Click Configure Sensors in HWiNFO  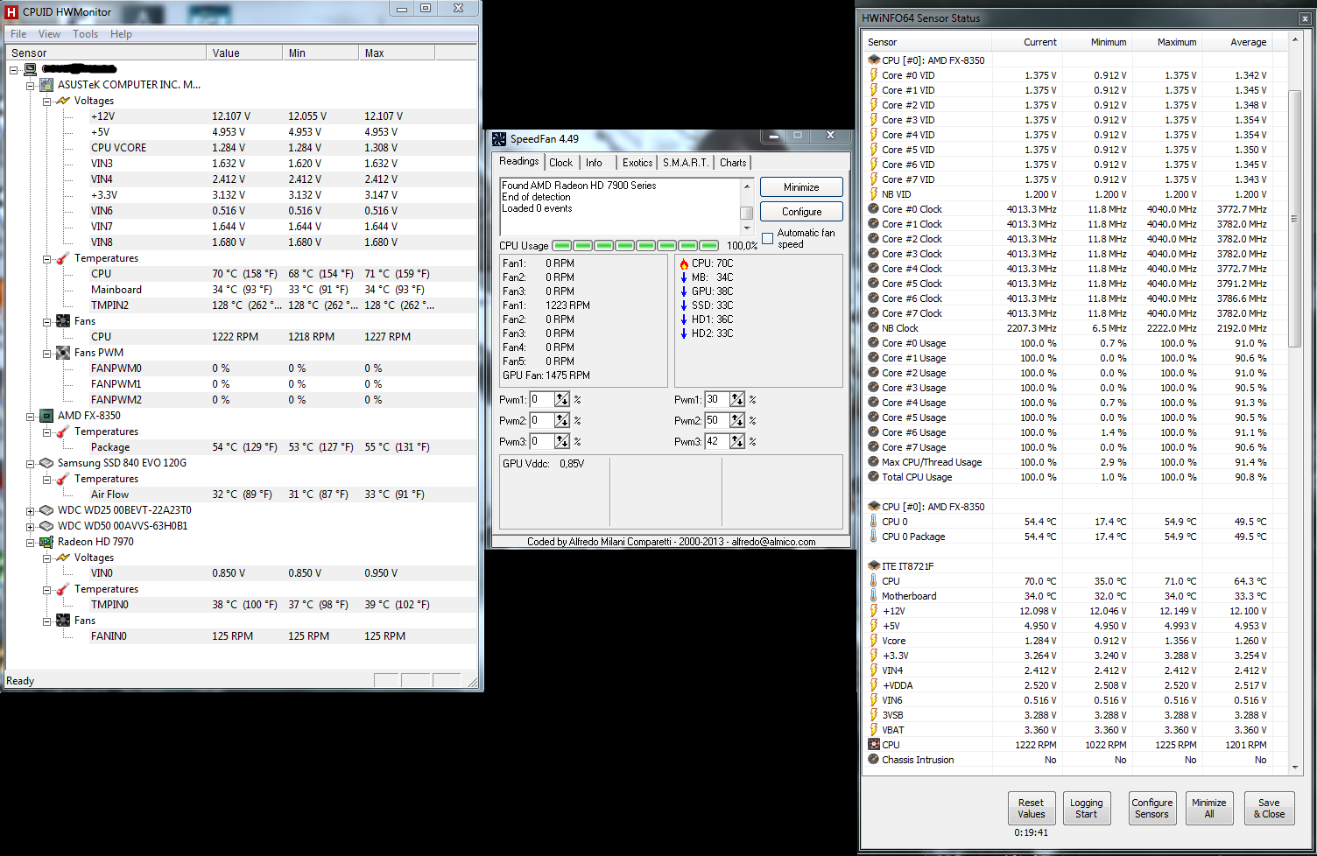[x=1151, y=808]
